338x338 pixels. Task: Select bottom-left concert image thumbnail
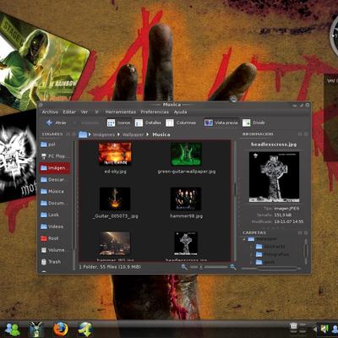click(x=115, y=243)
